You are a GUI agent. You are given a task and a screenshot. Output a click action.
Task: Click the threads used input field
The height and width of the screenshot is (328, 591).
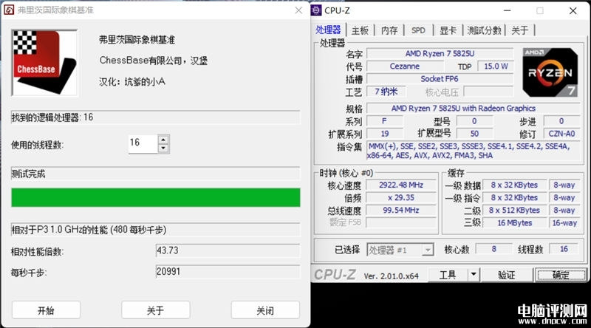[x=143, y=144]
